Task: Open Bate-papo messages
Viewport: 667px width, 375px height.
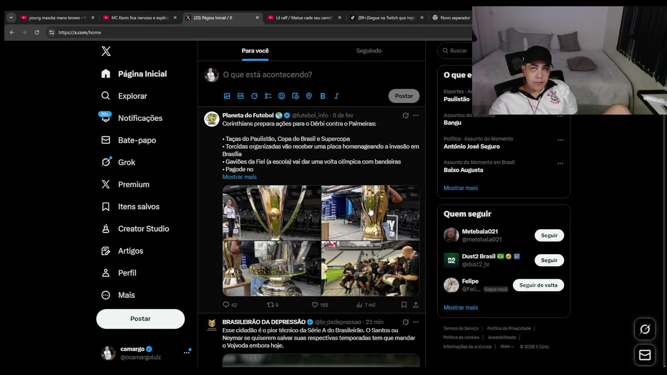Action: pyautogui.click(x=128, y=140)
